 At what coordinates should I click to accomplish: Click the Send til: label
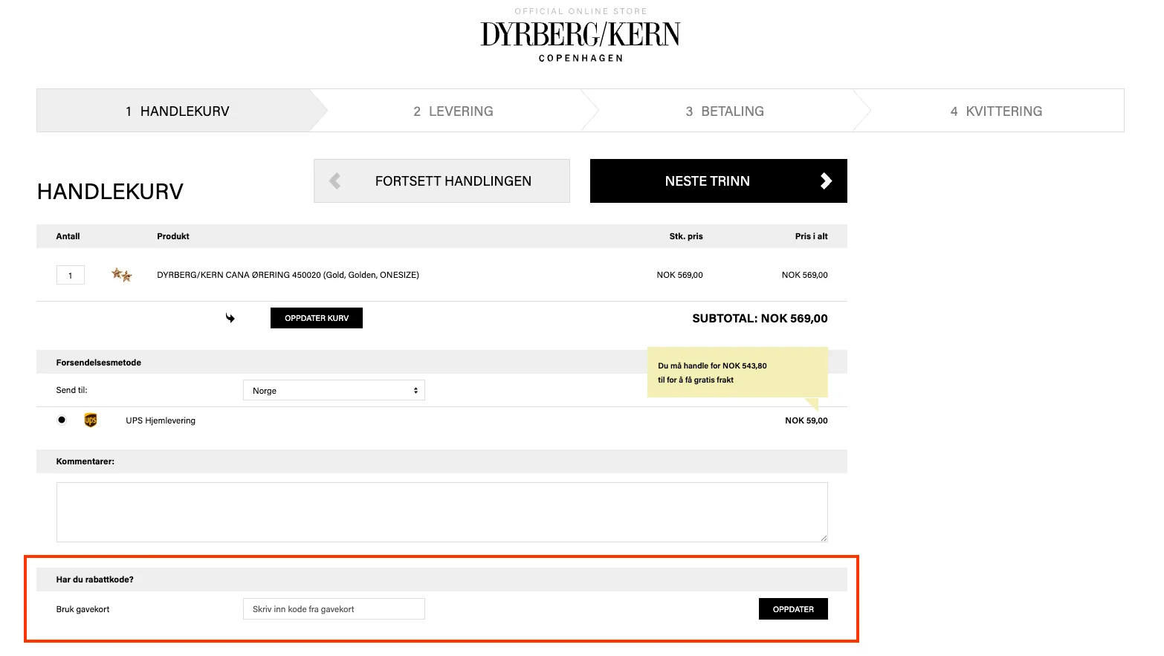pos(72,390)
